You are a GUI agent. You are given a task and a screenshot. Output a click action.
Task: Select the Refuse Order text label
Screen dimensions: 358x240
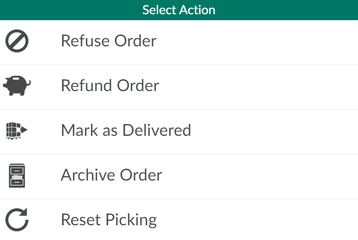point(109,41)
